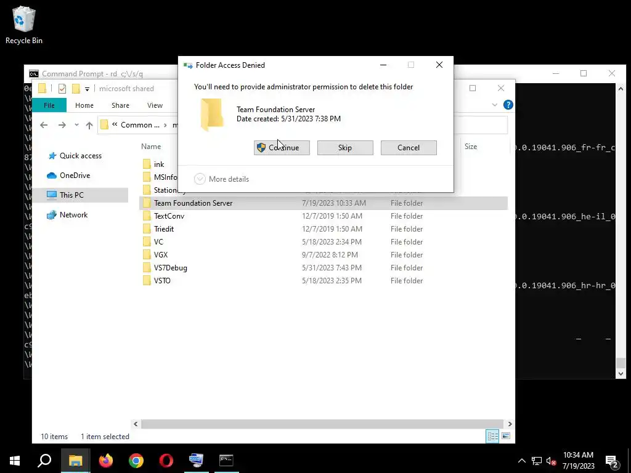Viewport: 631px width, 473px height.
Task: Select Quick access in navigation pane
Action: (81, 156)
